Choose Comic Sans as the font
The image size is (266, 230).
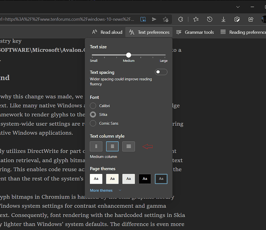(93, 123)
